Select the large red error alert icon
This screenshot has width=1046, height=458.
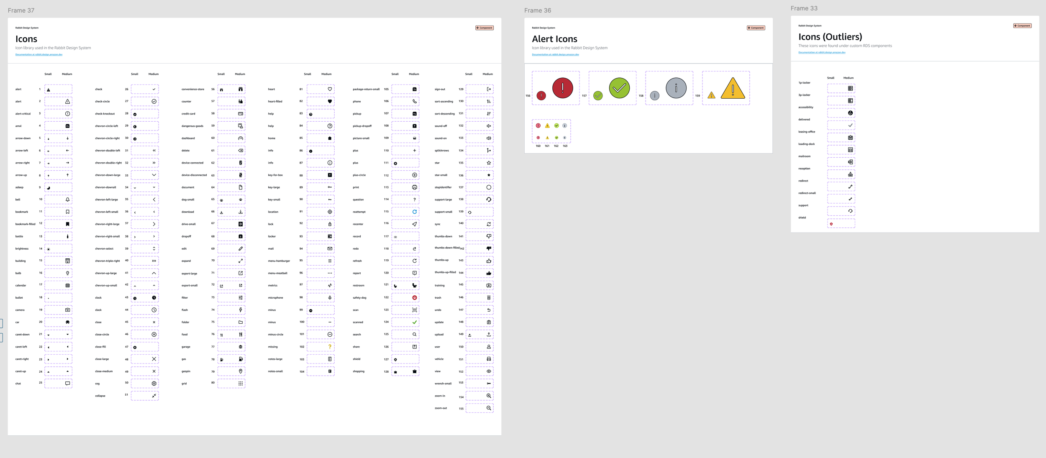point(563,88)
